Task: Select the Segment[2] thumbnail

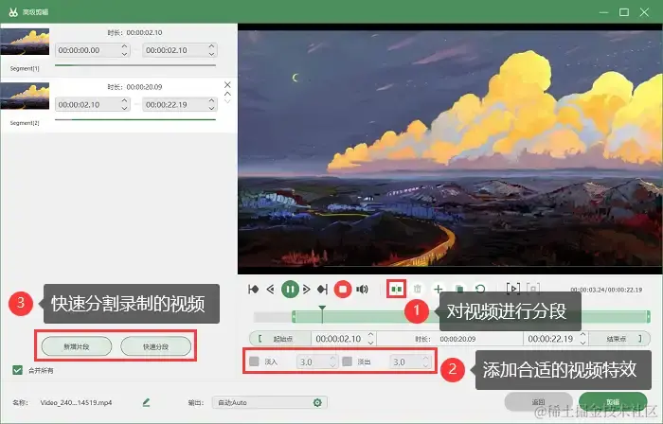Action: point(25,96)
